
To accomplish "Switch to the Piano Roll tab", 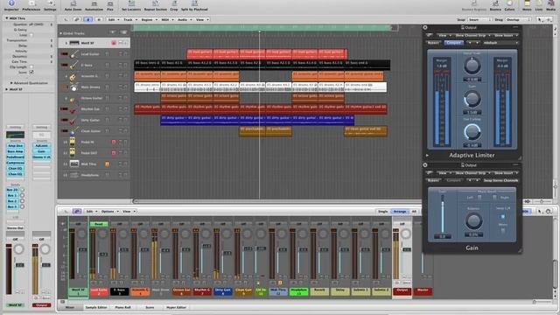I will click(x=122, y=307).
